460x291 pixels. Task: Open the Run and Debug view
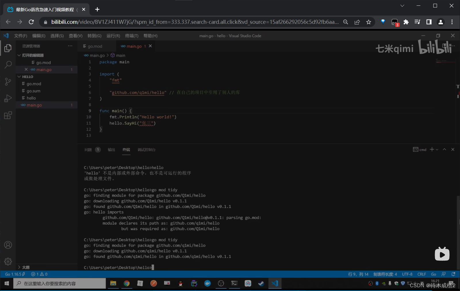8,98
